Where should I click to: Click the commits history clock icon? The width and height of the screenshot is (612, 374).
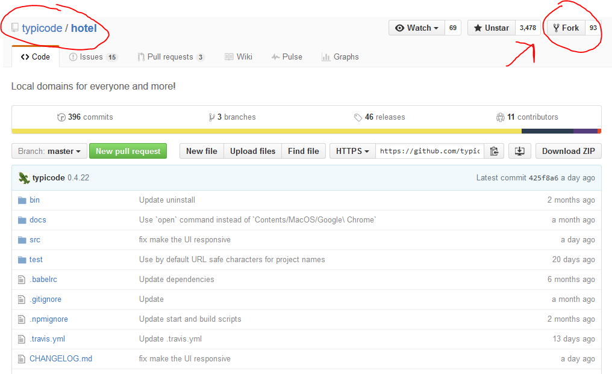[61, 117]
